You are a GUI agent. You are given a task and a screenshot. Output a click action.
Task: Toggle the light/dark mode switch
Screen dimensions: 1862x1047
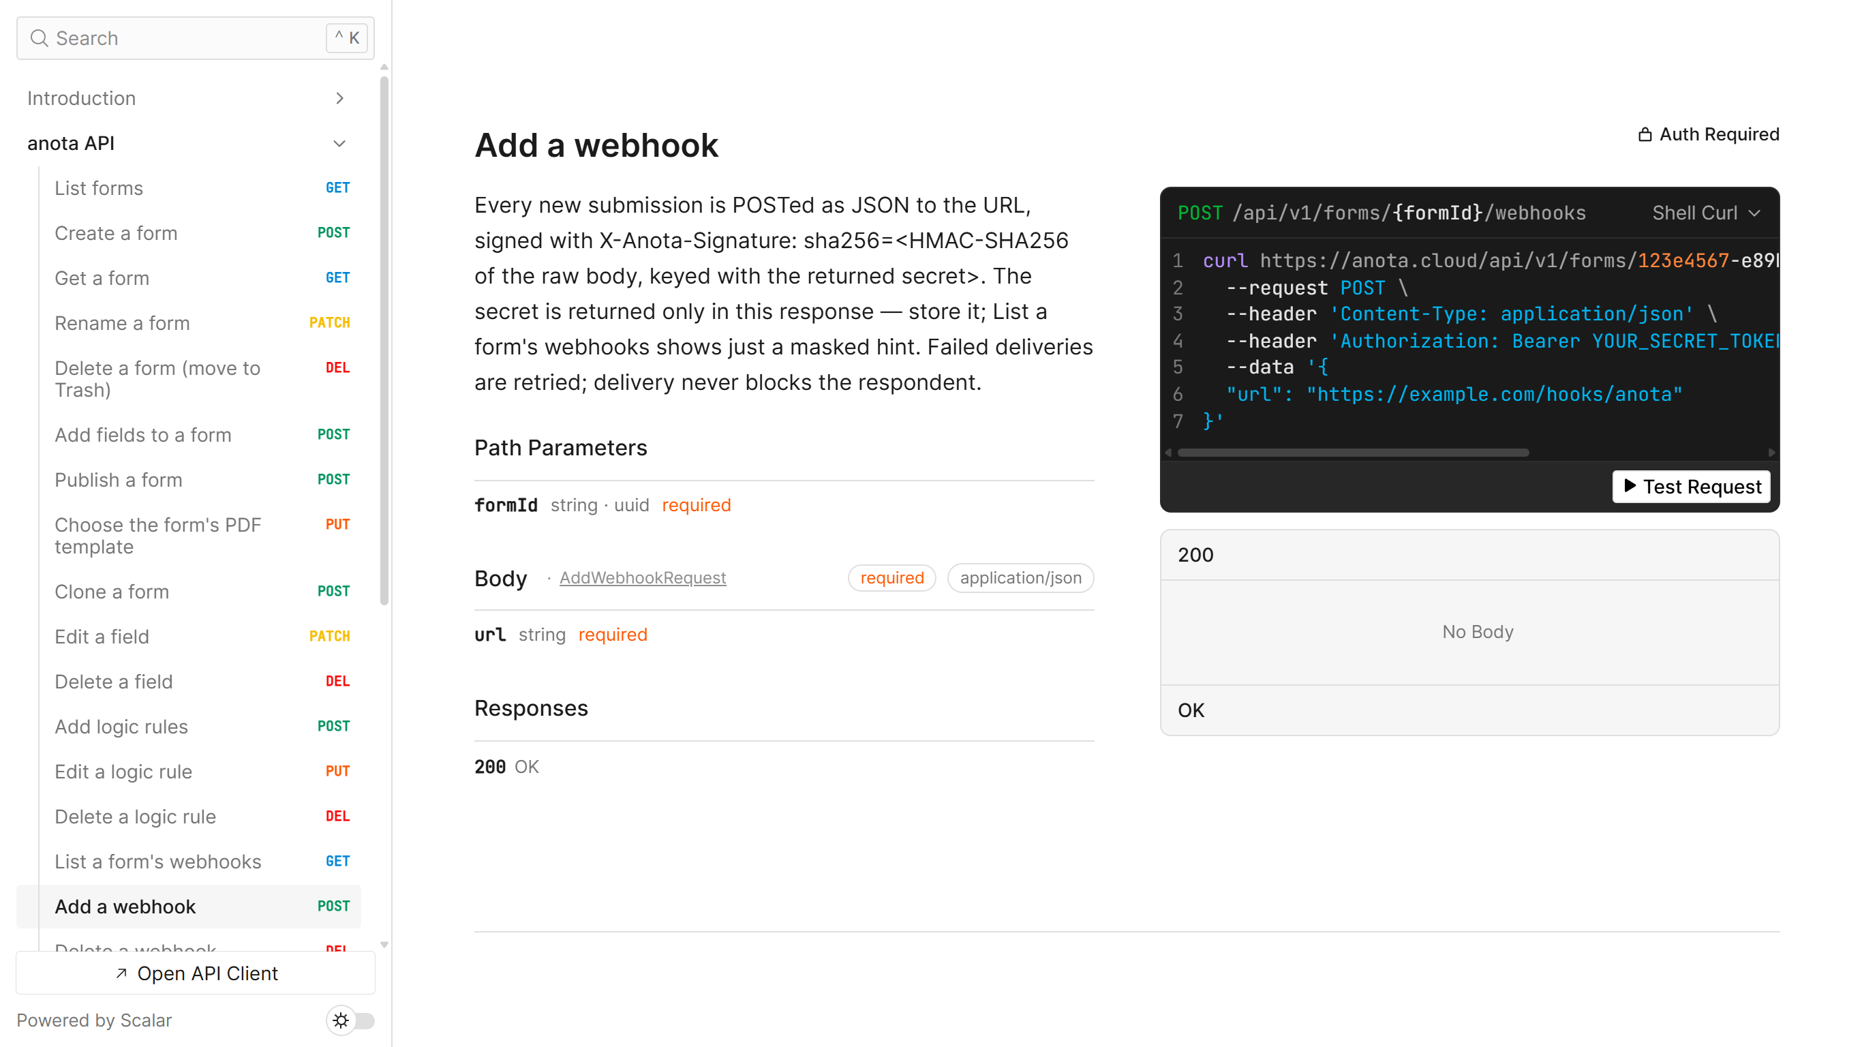pos(350,1020)
